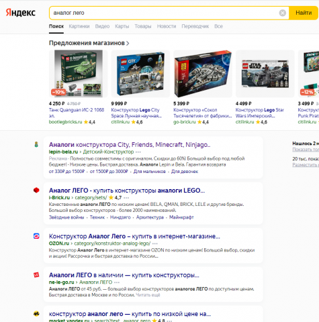This screenshot has height=322, width=319.
Task: Open конструктор аналог лего — купить по низкой цене result
Action: (130, 314)
